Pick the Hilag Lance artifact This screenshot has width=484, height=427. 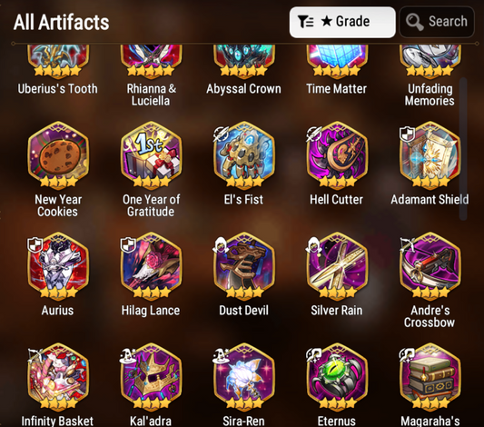coord(152,266)
